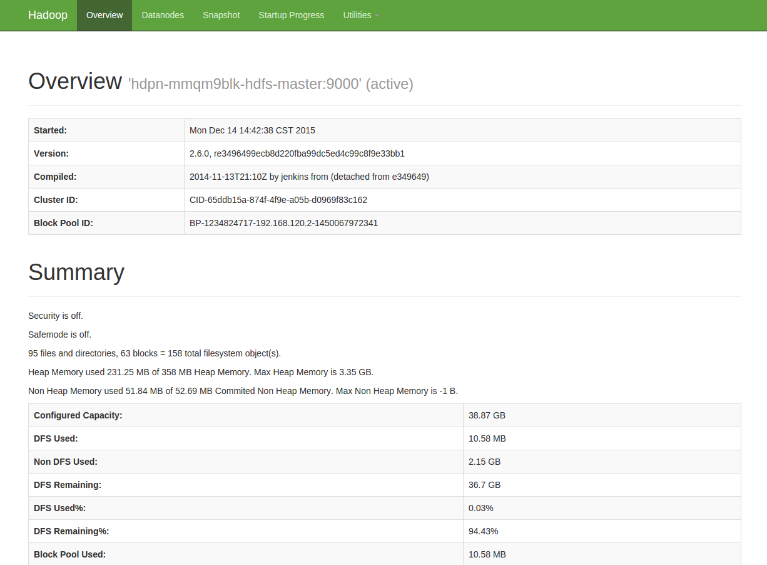Click the Block Pool ID value
Image resolution: width=767 pixels, height=565 pixels.
pyautogui.click(x=283, y=223)
